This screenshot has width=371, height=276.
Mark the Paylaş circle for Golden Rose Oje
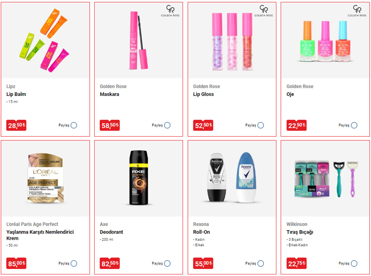(354, 125)
